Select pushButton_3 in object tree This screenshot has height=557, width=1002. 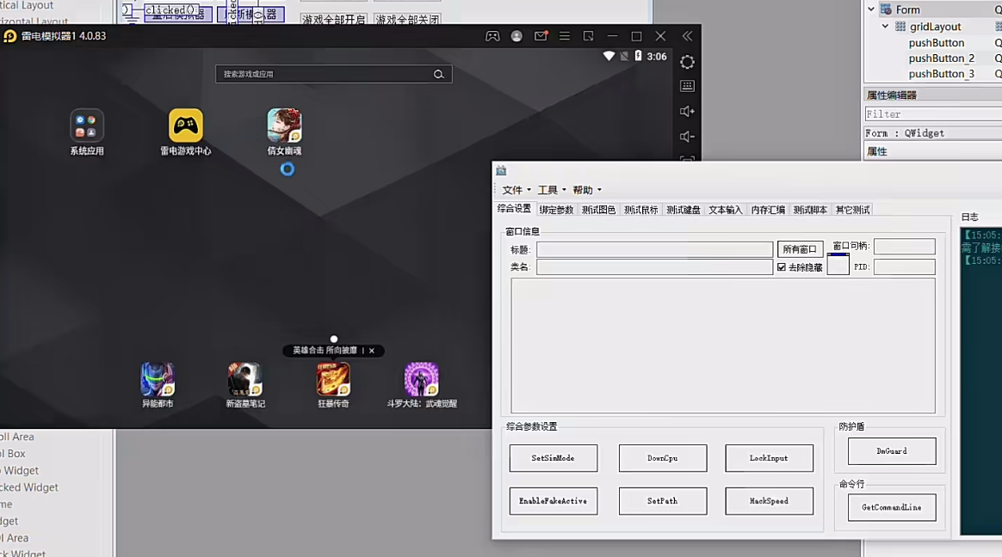[x=941, y=74]
